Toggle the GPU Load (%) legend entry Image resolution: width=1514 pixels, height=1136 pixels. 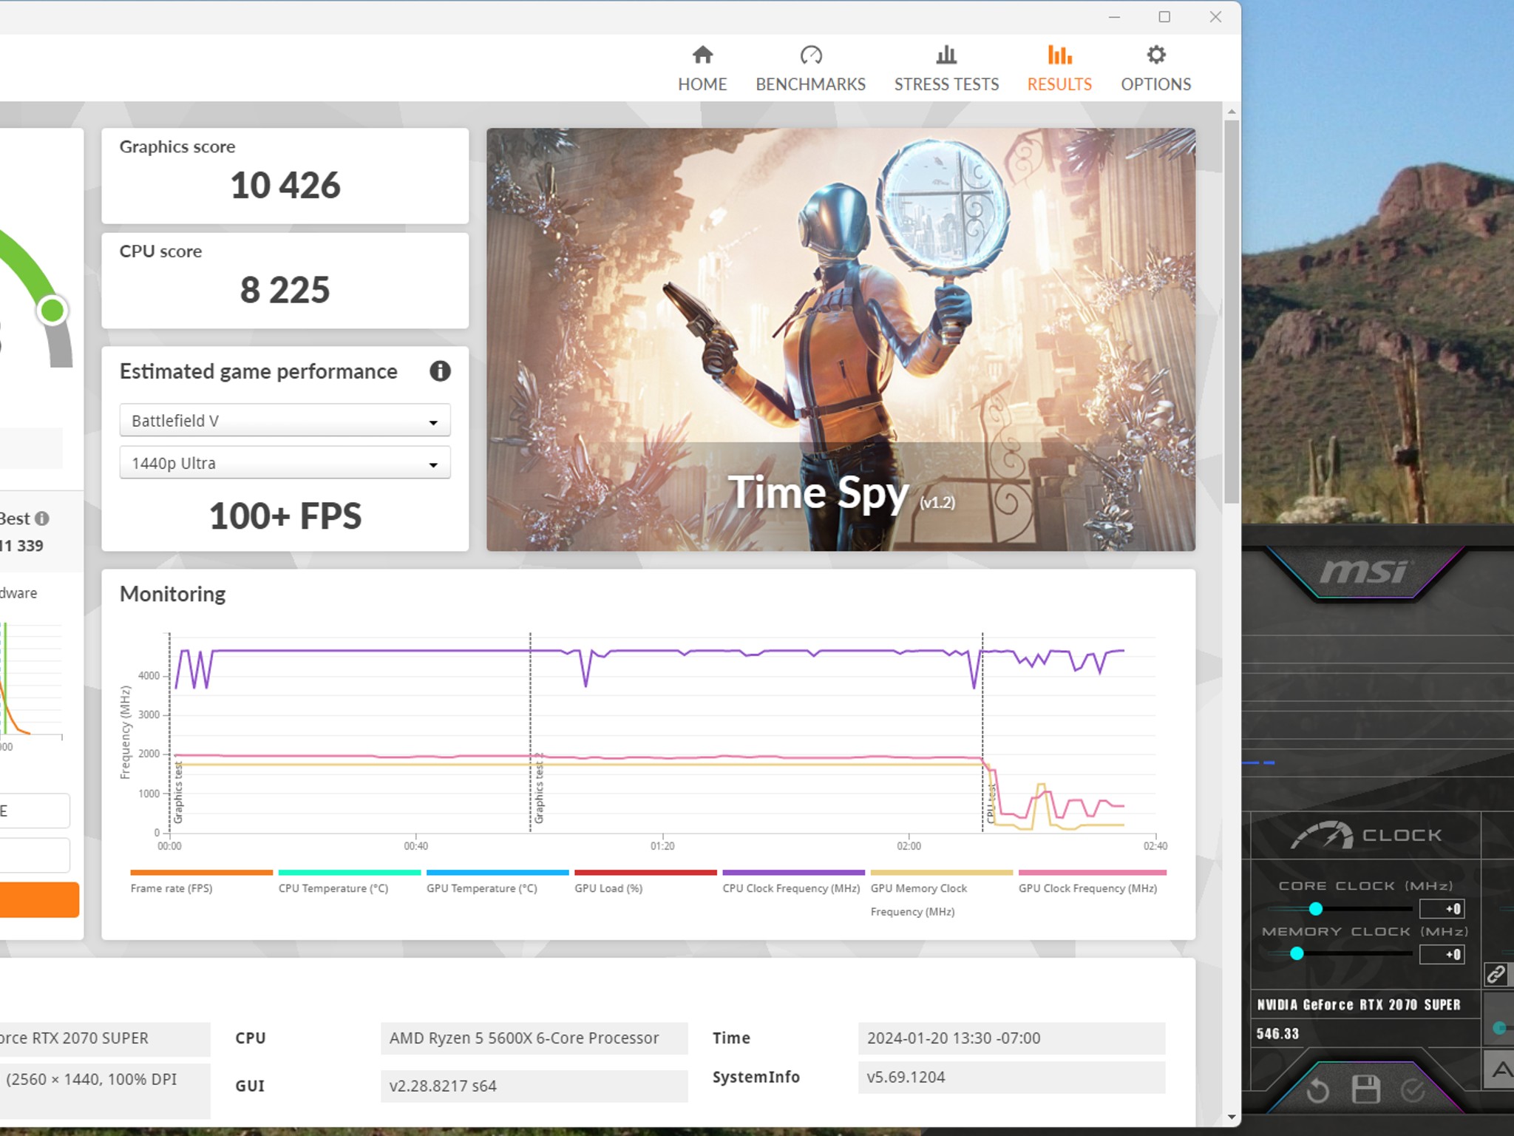click(609, 888)
